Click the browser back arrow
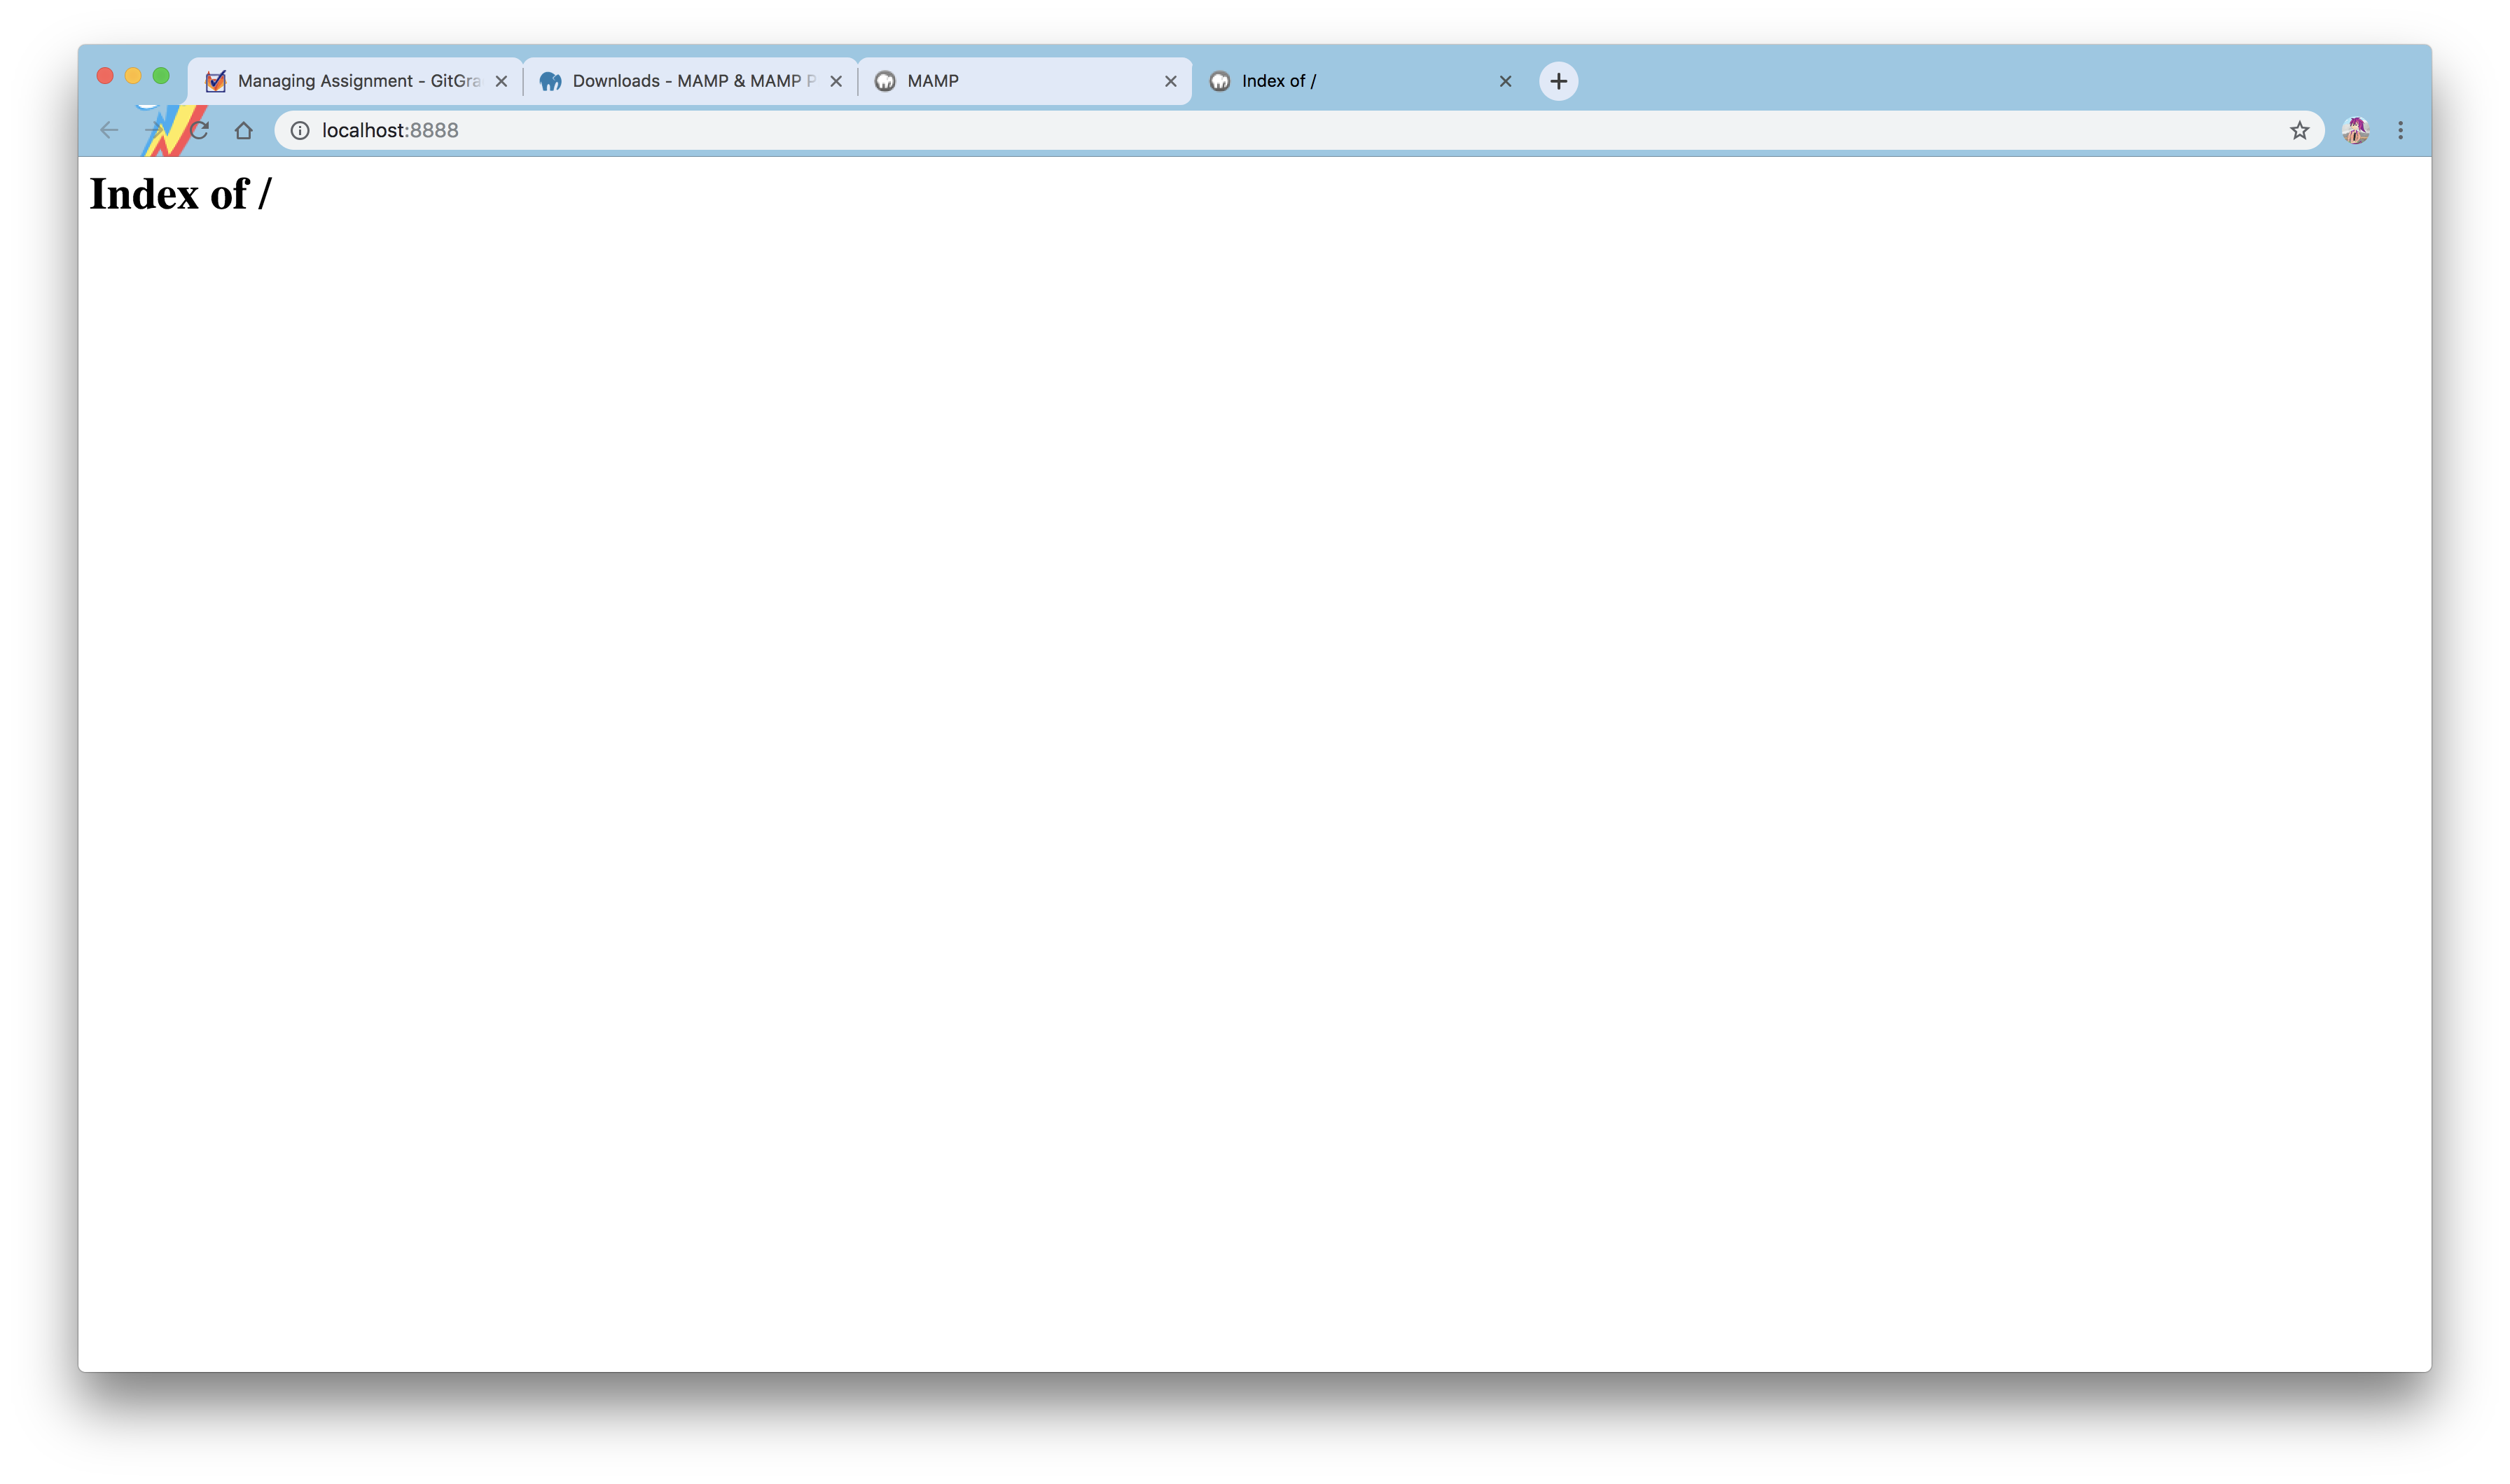Image resolution: width=2510 pixels, height=1484 pixels. [109, 130]
